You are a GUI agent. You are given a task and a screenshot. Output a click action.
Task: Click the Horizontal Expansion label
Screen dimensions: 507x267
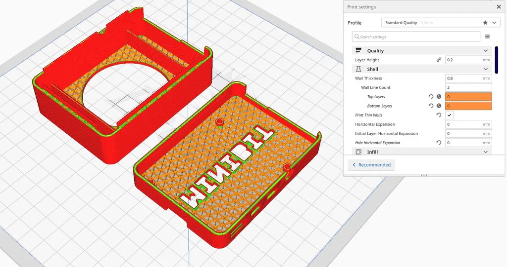click(x=375, y=124)
